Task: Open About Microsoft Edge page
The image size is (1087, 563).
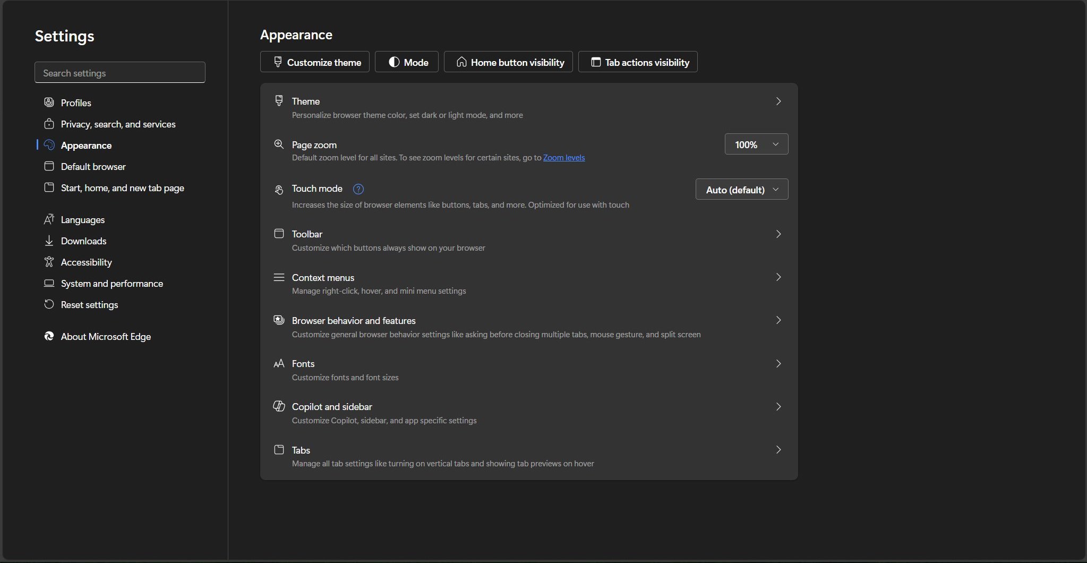Action: point(106,336)
